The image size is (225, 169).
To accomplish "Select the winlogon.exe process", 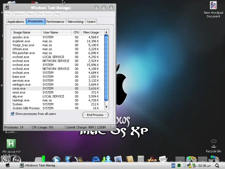I will pos(56,84).
